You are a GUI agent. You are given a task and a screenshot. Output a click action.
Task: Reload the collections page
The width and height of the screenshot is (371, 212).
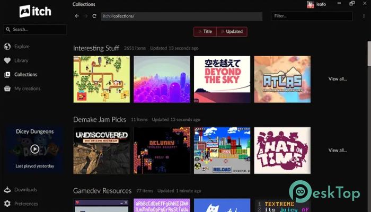(x=94, y=16)
